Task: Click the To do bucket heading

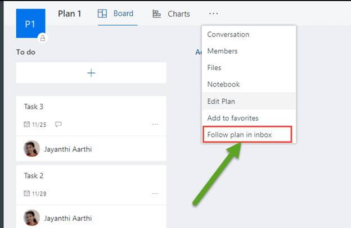Action: coord(25,52)
